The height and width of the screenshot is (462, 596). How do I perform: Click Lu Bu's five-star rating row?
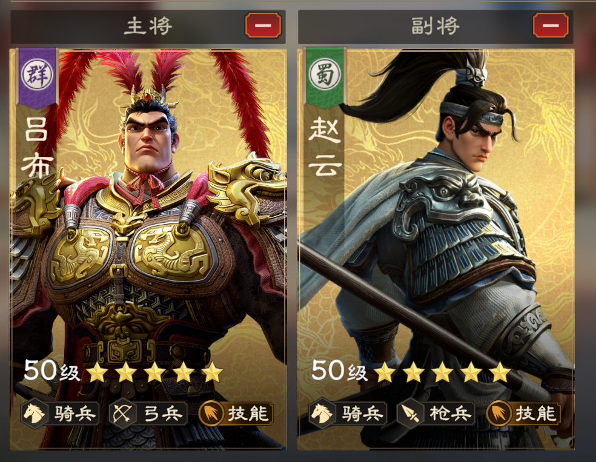pyautogui.click(x=155, y=372)
